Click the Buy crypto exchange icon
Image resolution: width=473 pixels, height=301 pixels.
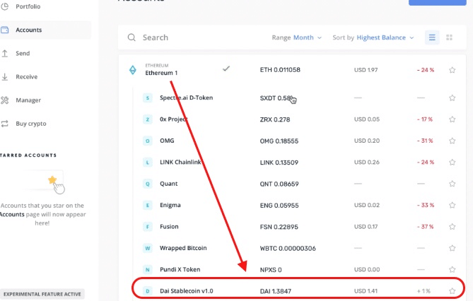pos(6,124)
